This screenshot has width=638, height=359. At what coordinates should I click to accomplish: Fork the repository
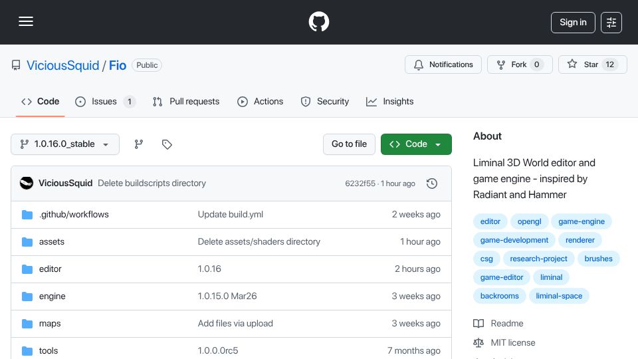tap(520, 64)
